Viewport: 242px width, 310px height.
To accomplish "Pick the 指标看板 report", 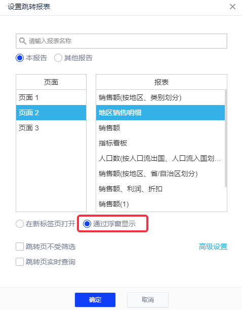I will 160,143.
